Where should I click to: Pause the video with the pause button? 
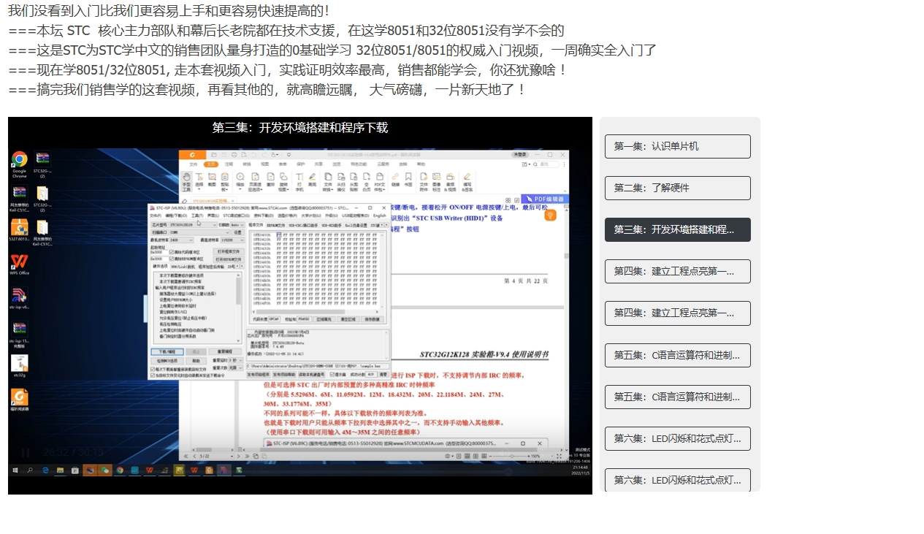(26, 453)
